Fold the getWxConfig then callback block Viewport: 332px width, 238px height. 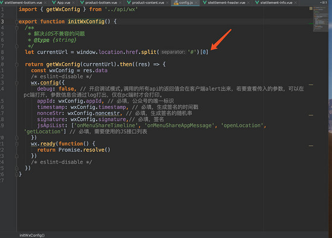(x=16, y=64)
